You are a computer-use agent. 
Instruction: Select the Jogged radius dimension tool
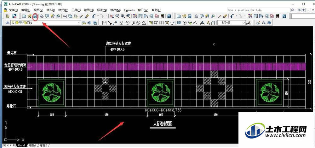pyautogui.click(x=133, y=23)
